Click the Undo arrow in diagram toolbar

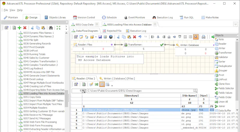[x=140, y=37]
